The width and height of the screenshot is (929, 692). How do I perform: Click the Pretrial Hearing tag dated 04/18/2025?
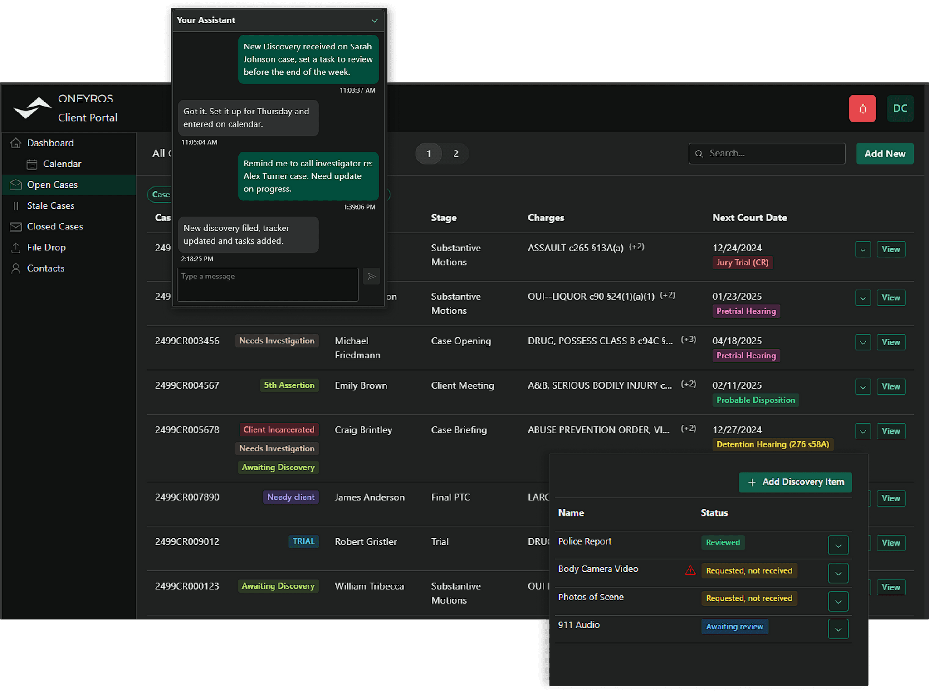(x=746, y=356)
